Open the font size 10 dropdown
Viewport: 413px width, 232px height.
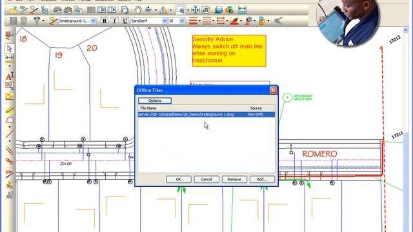182,21
